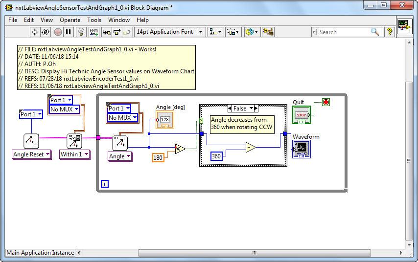Click the loop stop condition terminal
This screenshot has width=418, height=262.
pyautogui.click(x=326, y=102)
